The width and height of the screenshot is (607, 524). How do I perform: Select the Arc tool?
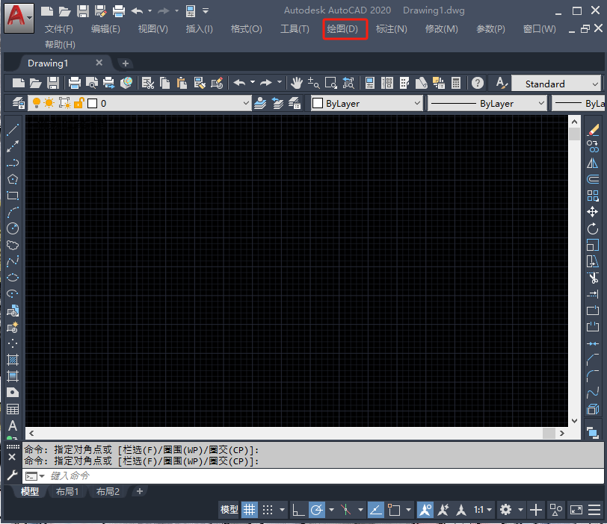[x=13, y=212]
